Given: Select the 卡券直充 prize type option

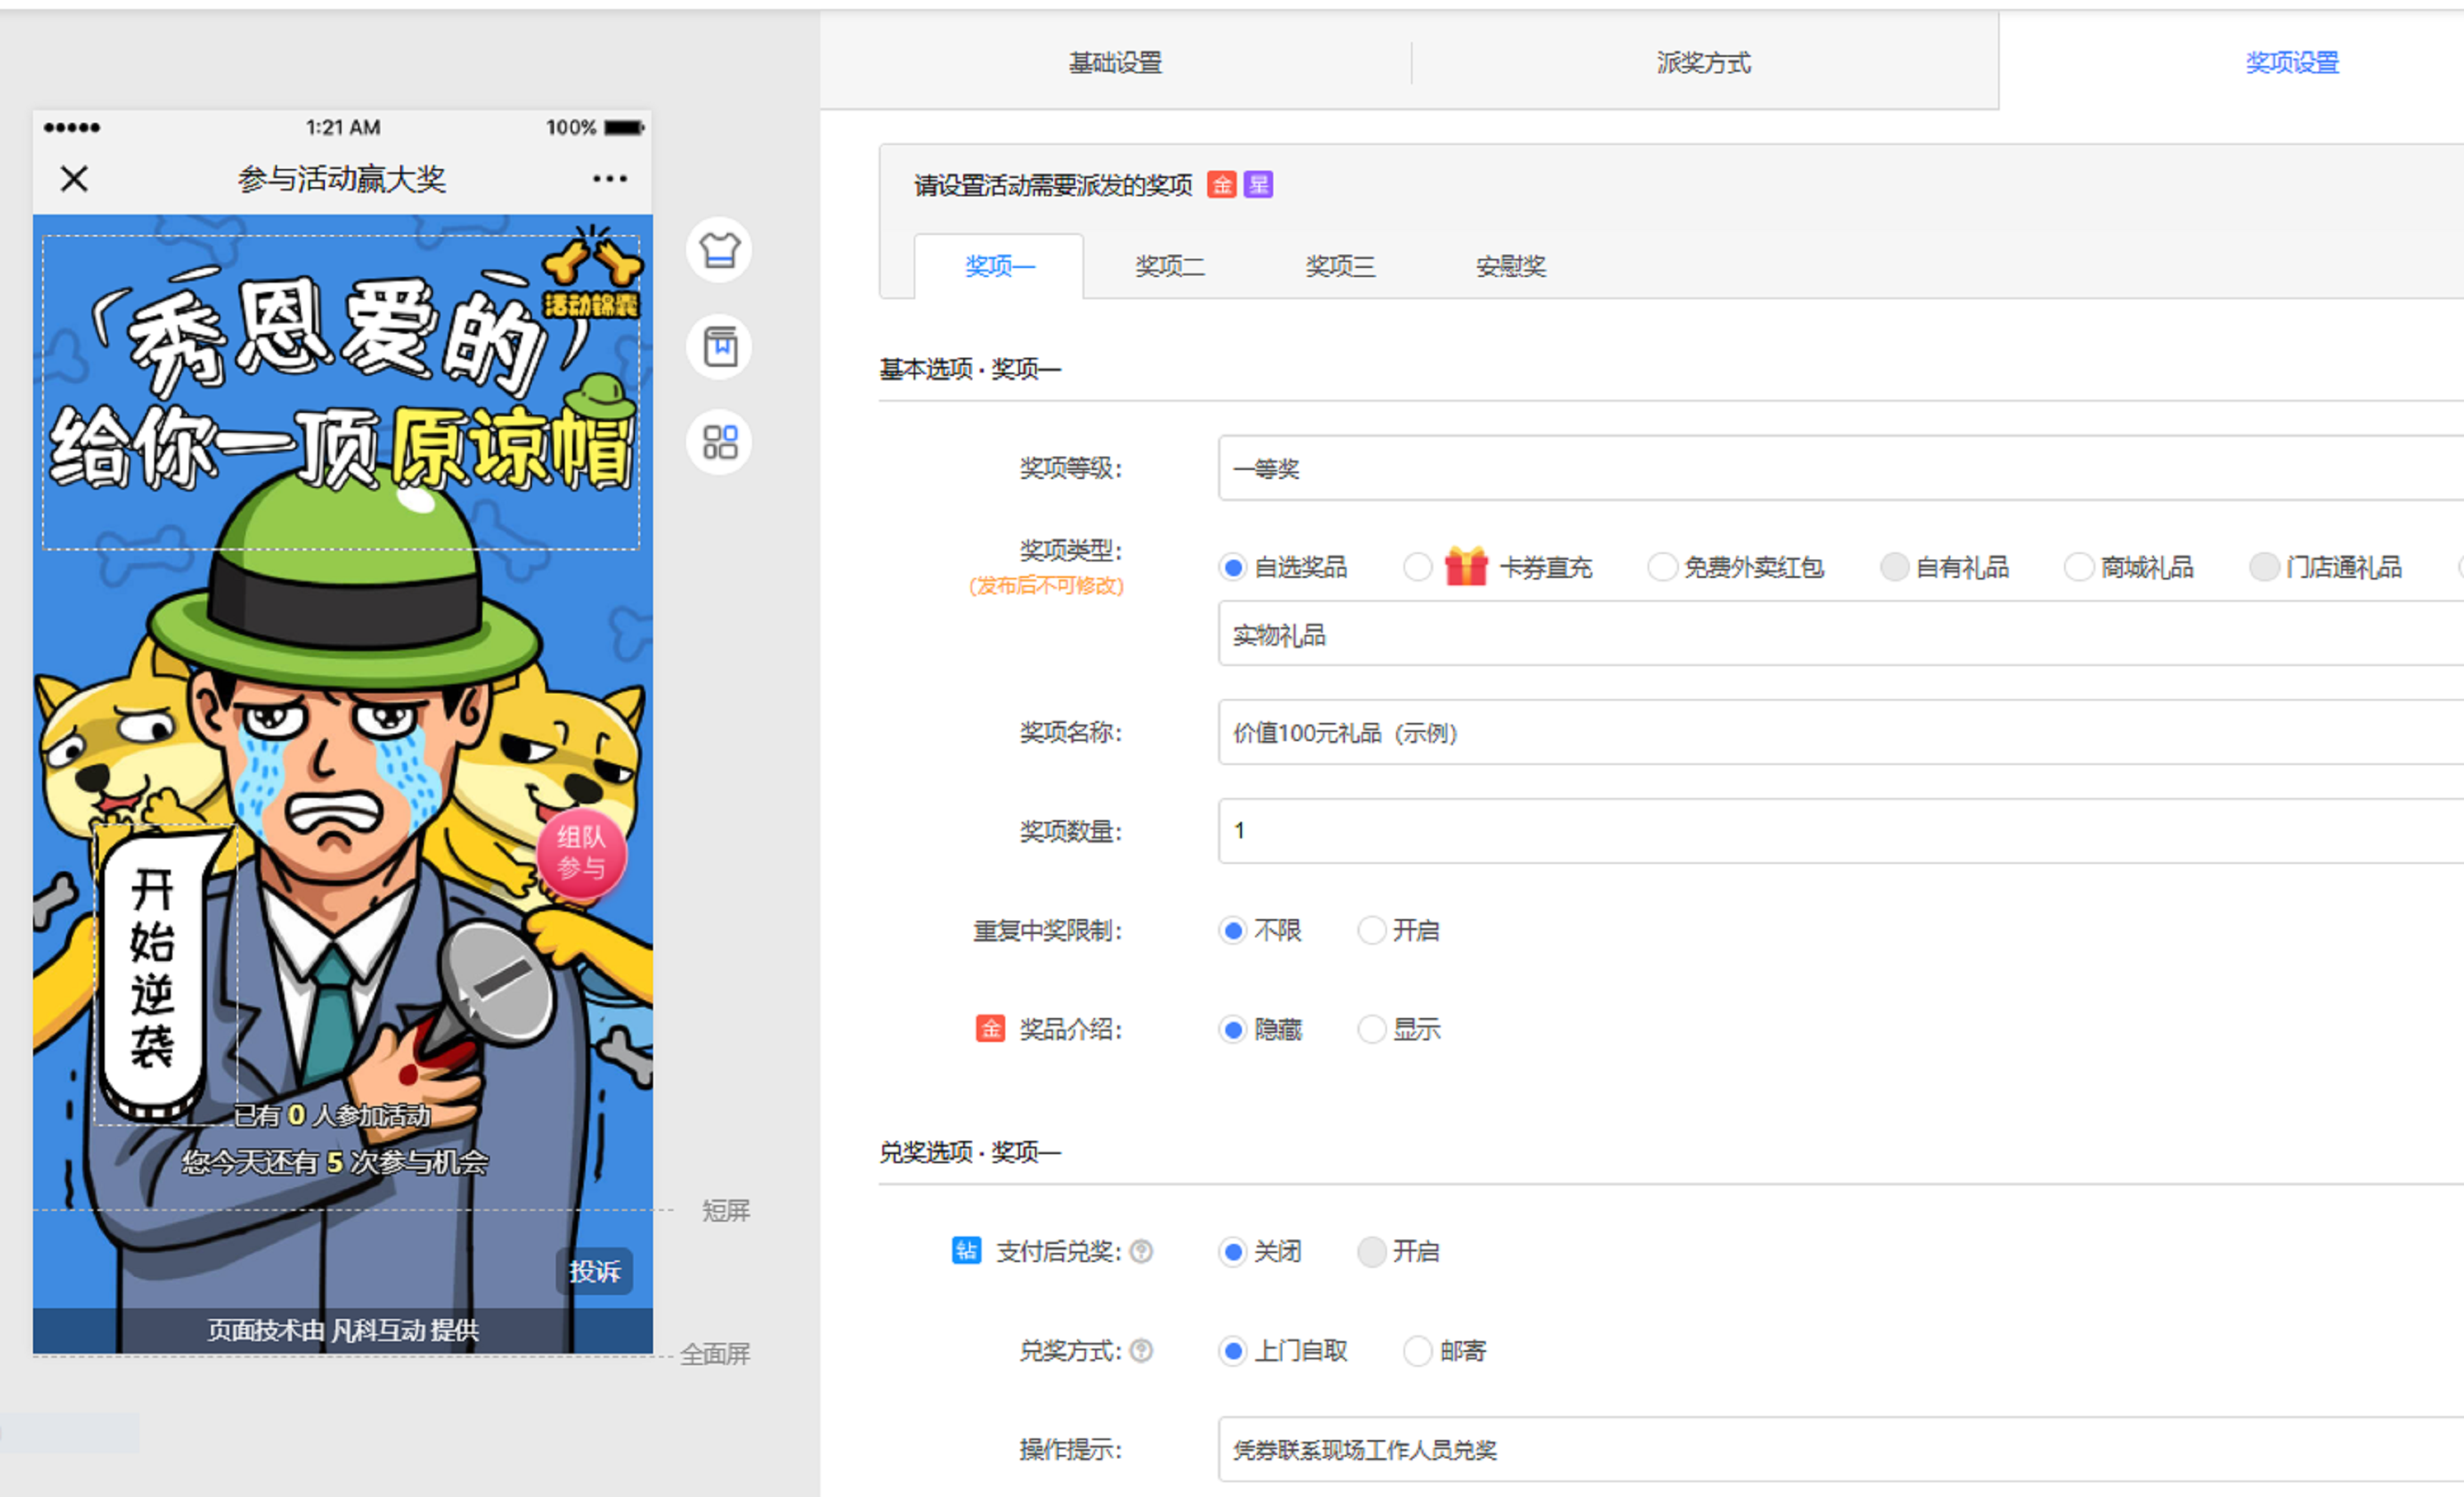Looking at the screenshot, I should 1418,568.
